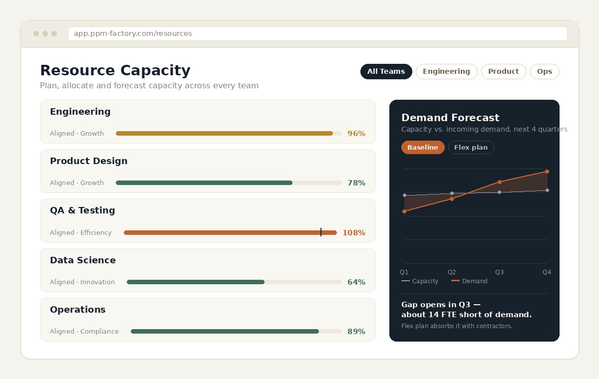Select the All Teams filter pill

[386, 71]
